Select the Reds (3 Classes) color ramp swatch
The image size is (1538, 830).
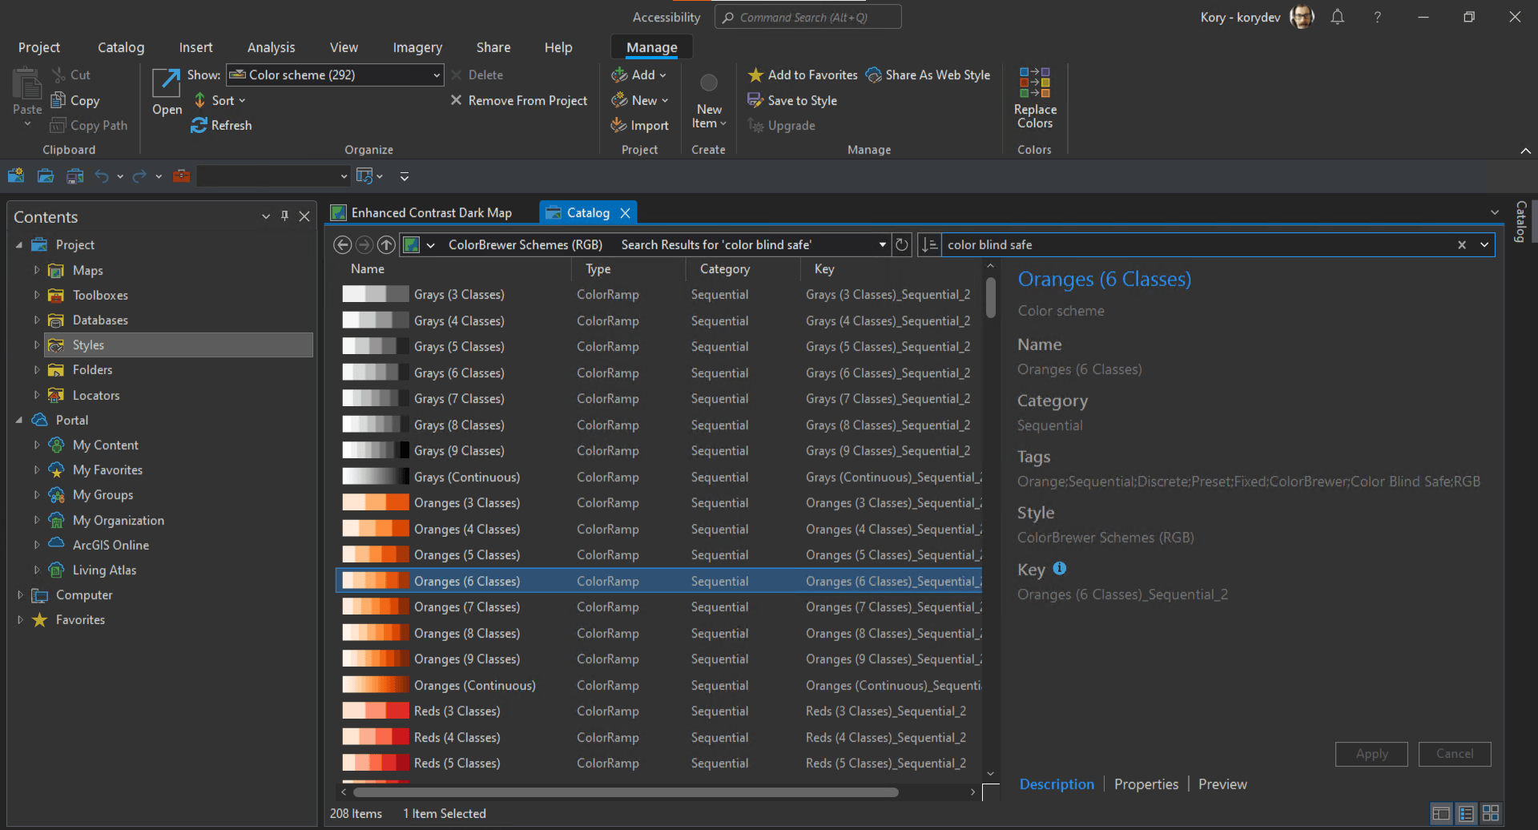click(374, 710)
